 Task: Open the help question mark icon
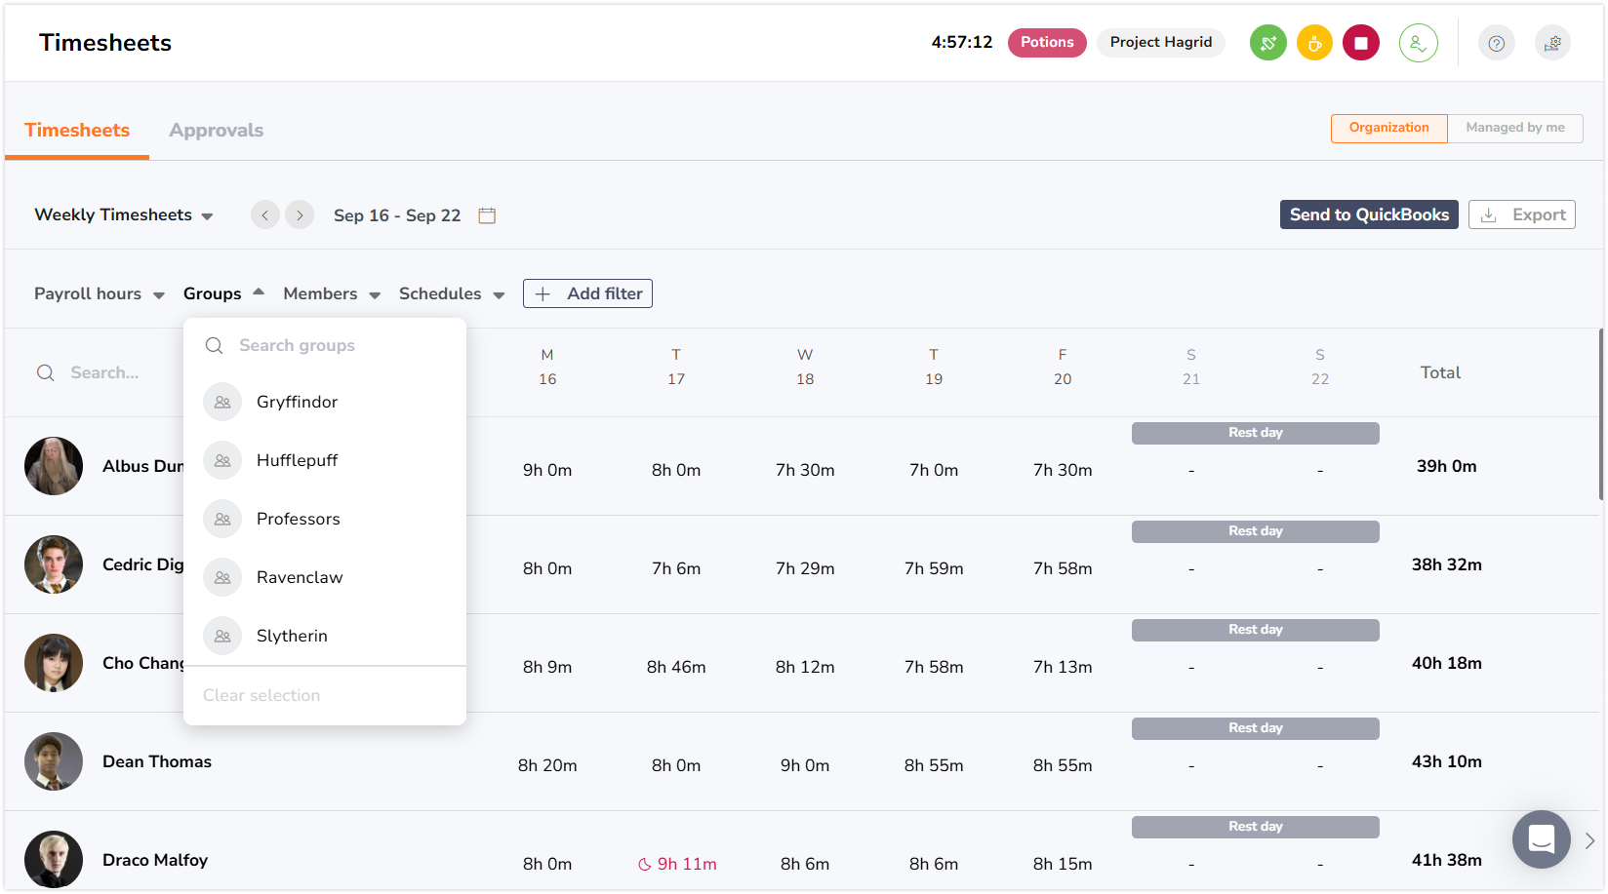(x=1497, y=43)
